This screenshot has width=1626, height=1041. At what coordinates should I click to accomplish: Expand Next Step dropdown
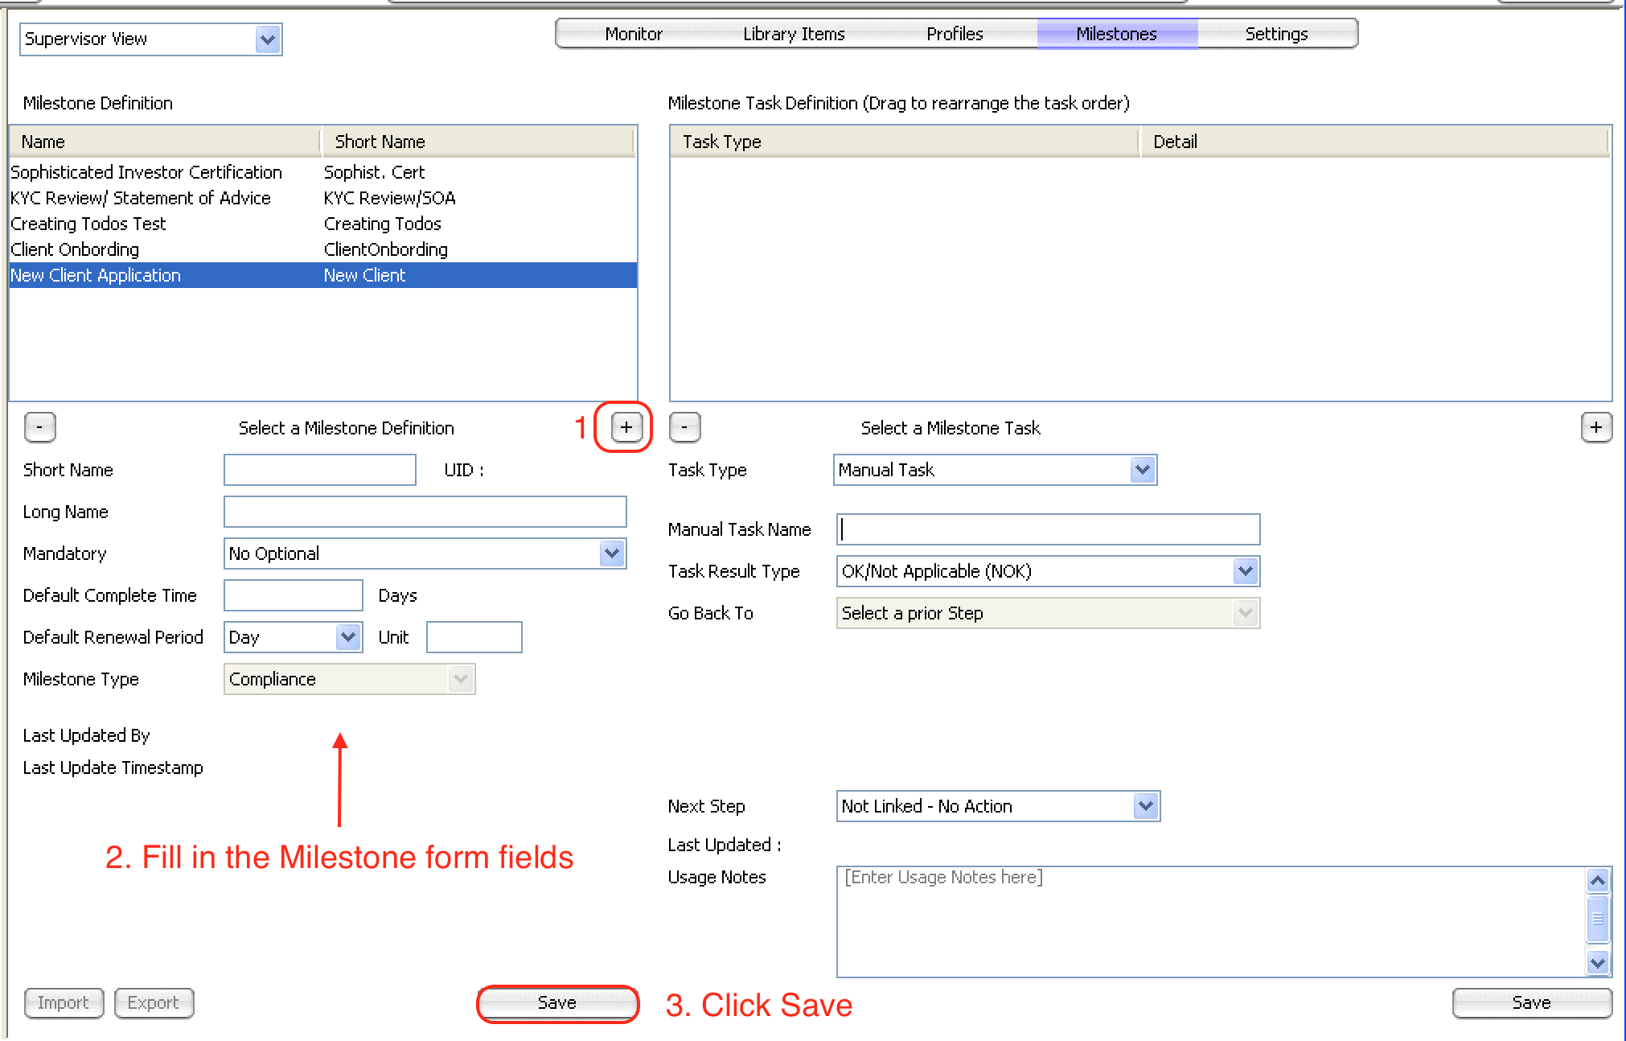[1145, 806]
